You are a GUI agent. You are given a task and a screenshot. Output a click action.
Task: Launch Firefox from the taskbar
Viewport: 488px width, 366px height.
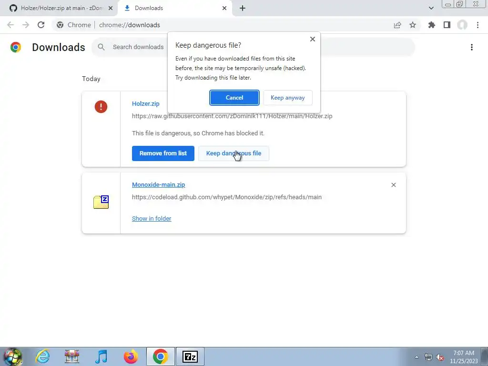click(x=131, y=356)
